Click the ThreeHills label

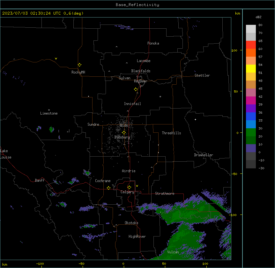(171, 133)
